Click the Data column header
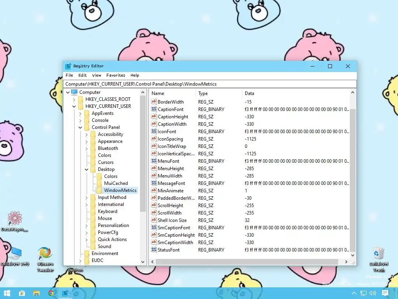The width and height of the screenshot is (398, 299). tap(296, 93)
